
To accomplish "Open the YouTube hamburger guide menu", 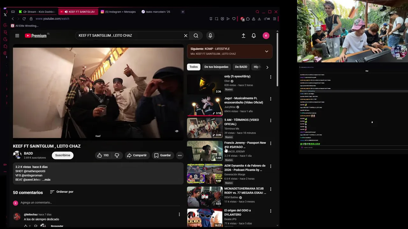I will tap(17, 36).
